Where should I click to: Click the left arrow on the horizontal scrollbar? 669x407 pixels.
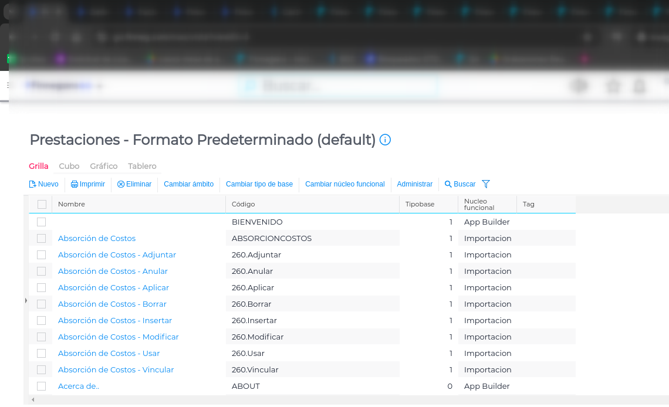[x=33, y=400]
